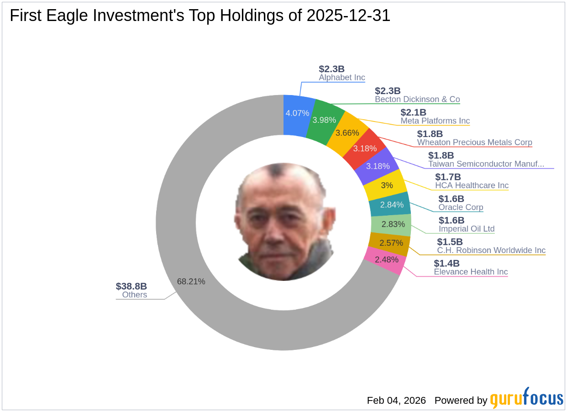Click the Elevance Health Inc label
Viewport: 567px width, 412px height.
pyautogui.click(x=471, y=272)
